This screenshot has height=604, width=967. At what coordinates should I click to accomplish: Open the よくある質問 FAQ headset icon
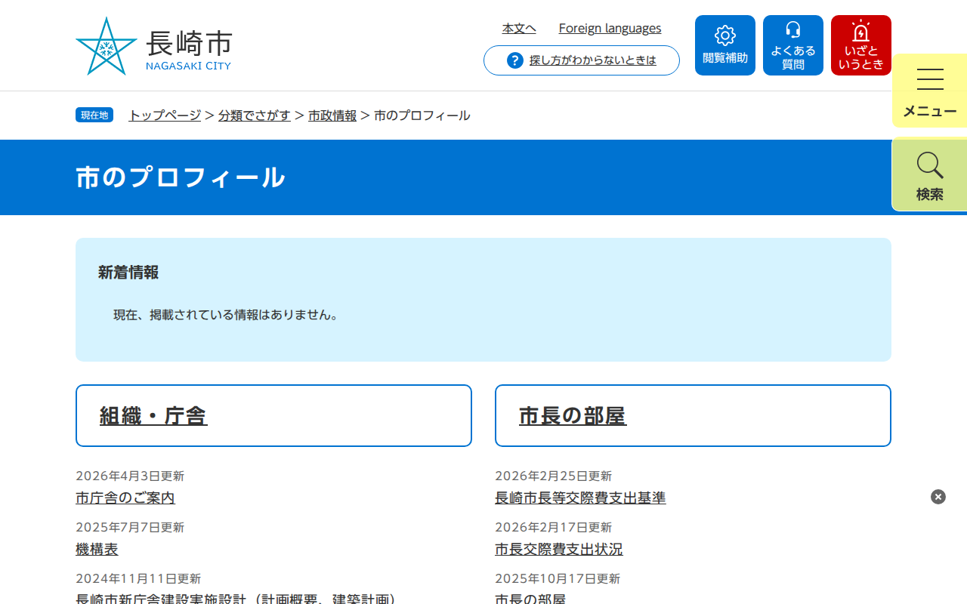(792, 45)
